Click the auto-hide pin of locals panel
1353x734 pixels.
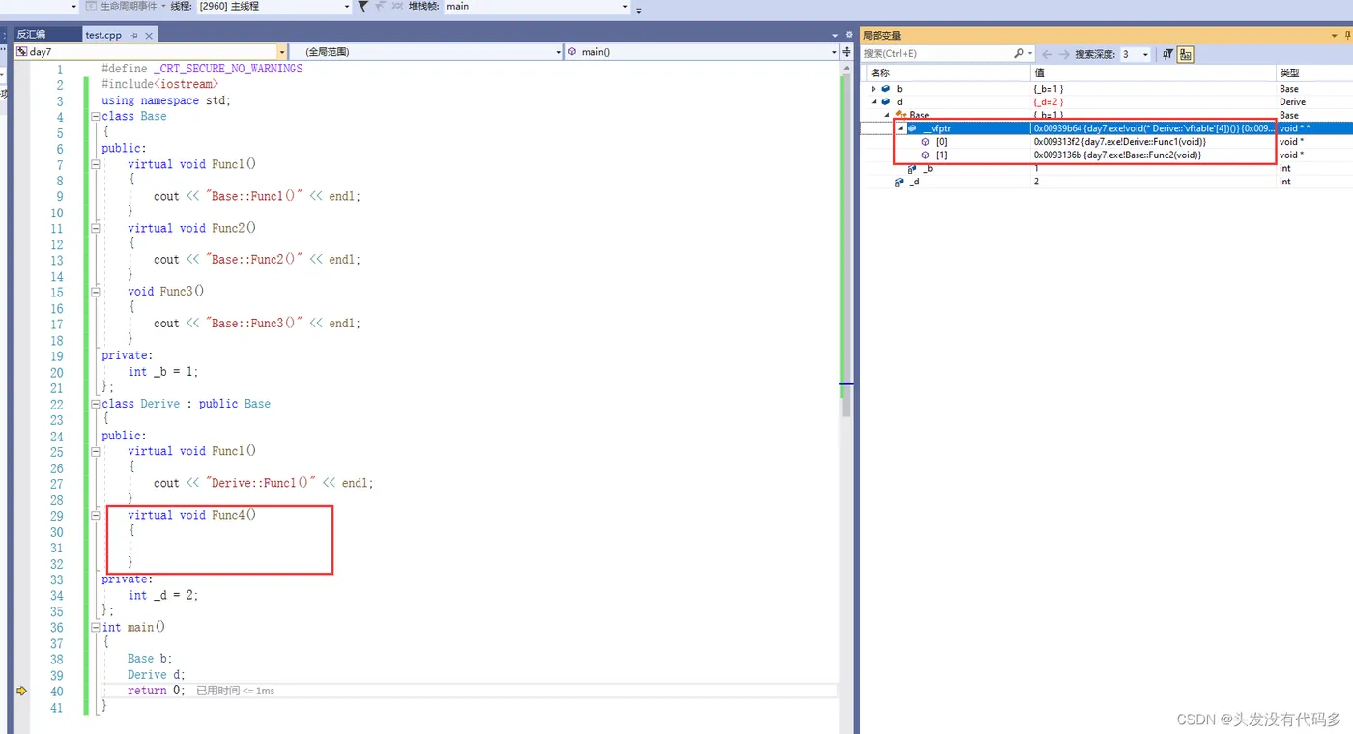[x=1347, y=35]
